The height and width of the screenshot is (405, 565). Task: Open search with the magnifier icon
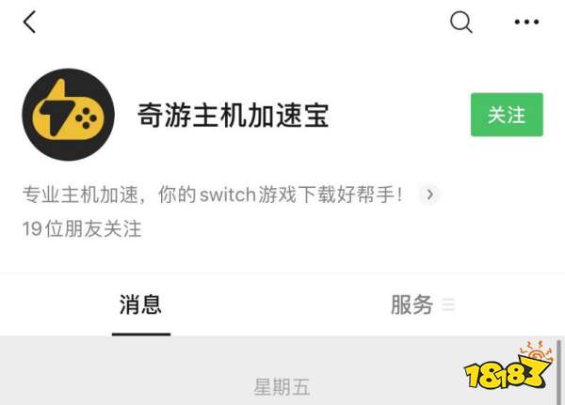coord(461,22)
